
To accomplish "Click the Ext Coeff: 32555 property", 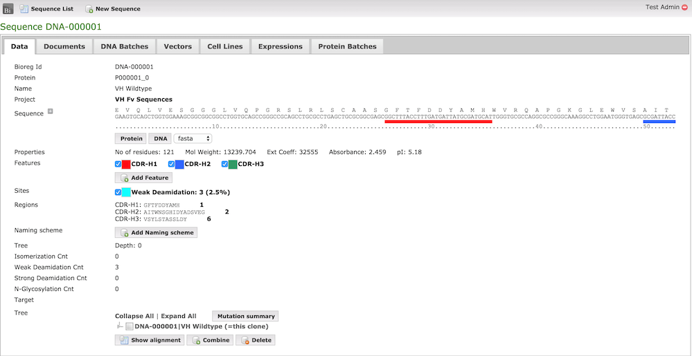I will point(292,152).
